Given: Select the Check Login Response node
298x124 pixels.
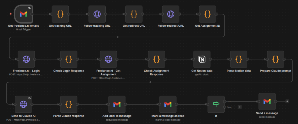Looking at the screenshot, I should (x=69, y=59).
